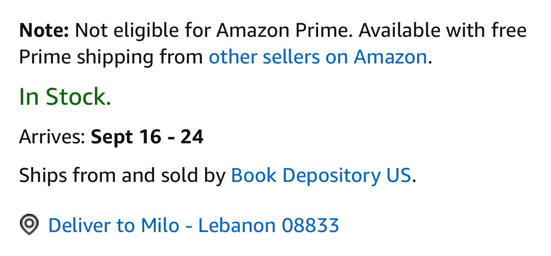This screenshot has height=256, width=551.
Task: Click the number "24" in the arrival range
Action: pyautogui.click(x=192, y=137)
